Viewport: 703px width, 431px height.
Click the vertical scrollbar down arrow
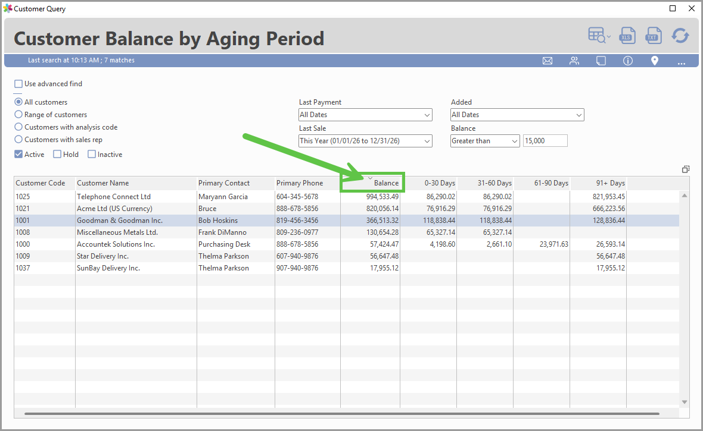pyautogui.click(x=684, y=402)
